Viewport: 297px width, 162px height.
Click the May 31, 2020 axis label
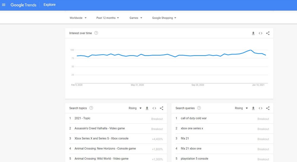137,85
